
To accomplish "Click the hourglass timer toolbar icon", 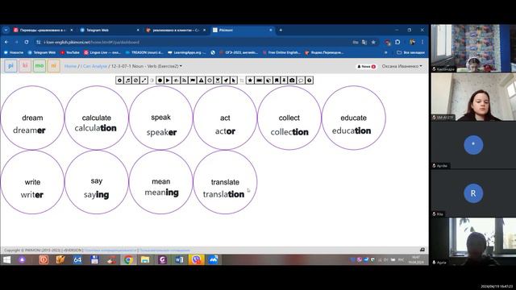I will pos(218,81).
